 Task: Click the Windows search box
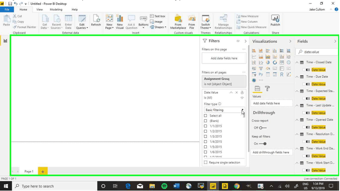tap(55, 186)
